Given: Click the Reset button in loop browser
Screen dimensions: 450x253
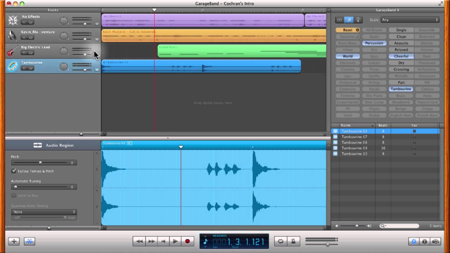Looking at the screenshot, I should [348, 30].
